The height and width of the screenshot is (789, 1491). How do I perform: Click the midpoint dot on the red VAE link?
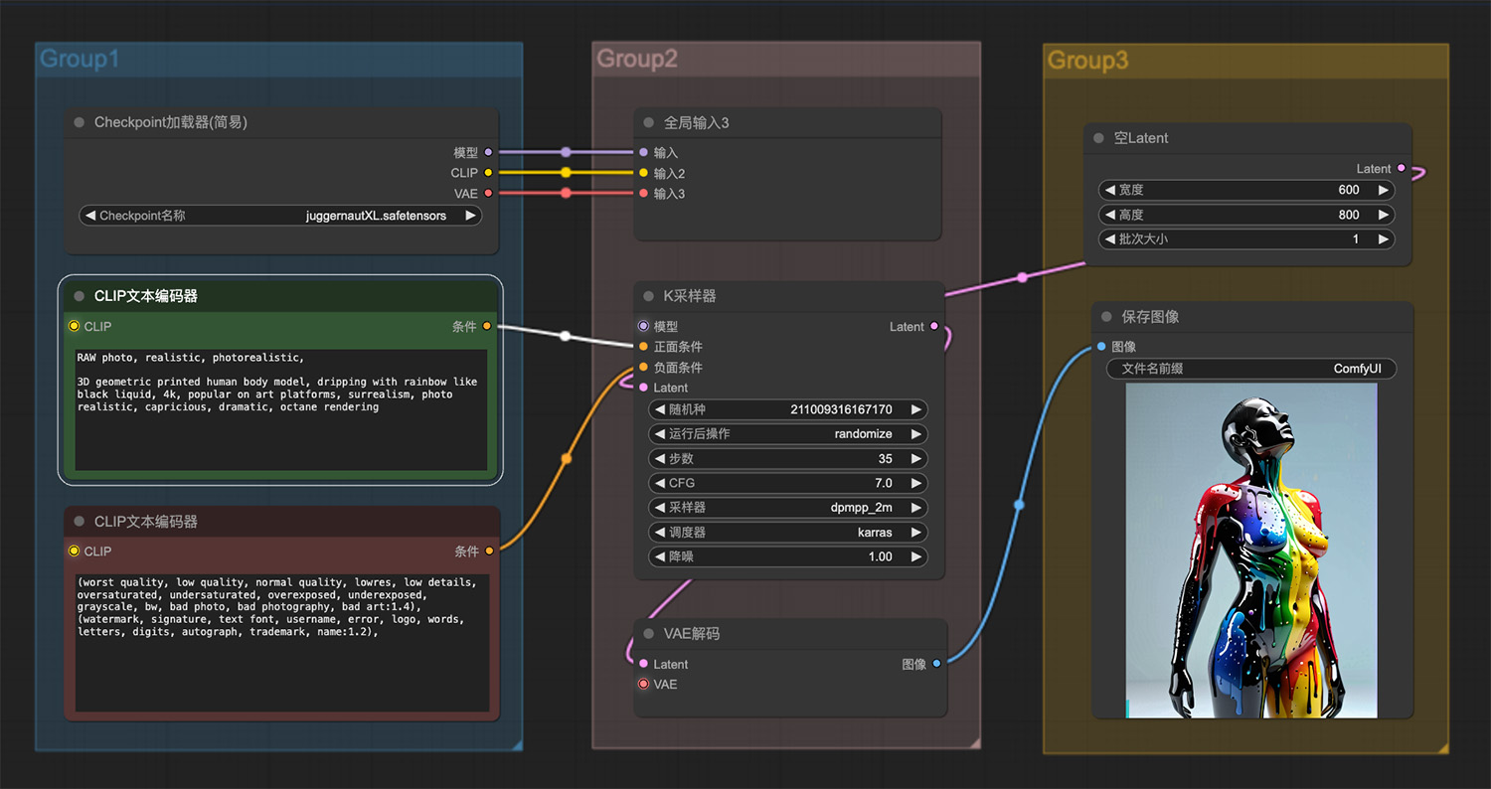(x=566, y=194)
